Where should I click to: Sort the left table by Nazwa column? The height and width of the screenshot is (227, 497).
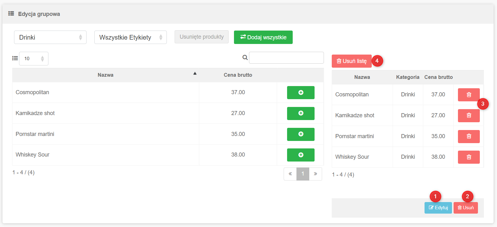(106, 75)
